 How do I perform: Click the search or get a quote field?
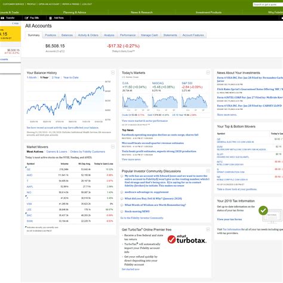coord(268,4)
